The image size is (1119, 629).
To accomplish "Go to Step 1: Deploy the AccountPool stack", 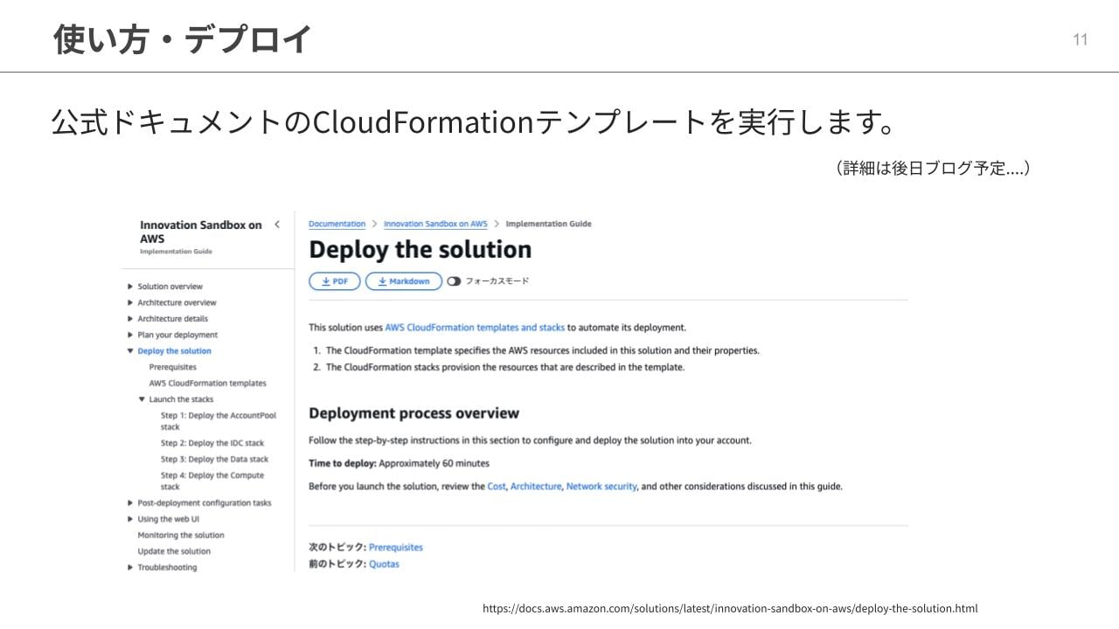I will (219, 421).
